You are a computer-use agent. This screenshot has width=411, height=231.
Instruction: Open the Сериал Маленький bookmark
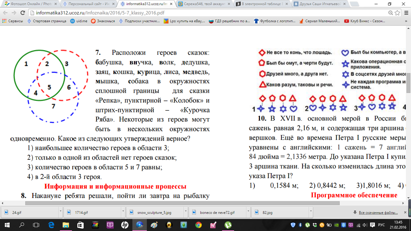(x=320, y=21)
